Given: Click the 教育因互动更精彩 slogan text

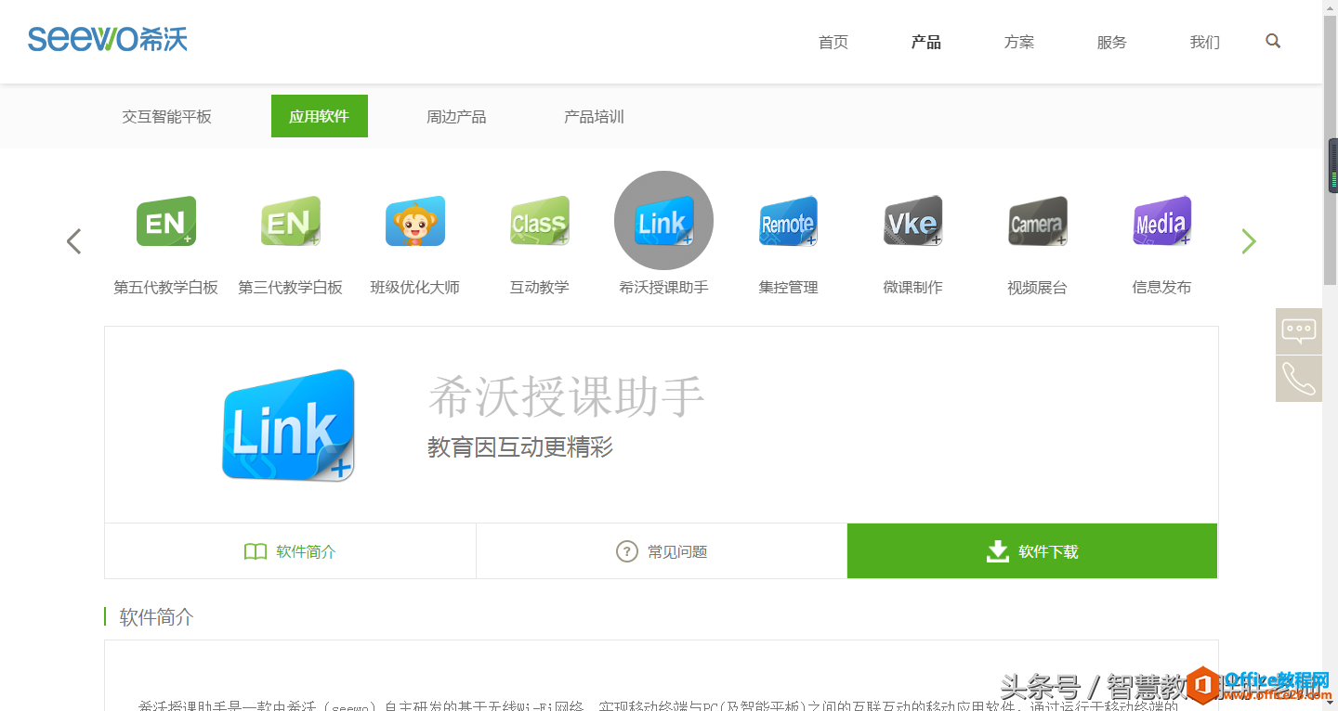Looking at the screenshot, I should point(520,447).
